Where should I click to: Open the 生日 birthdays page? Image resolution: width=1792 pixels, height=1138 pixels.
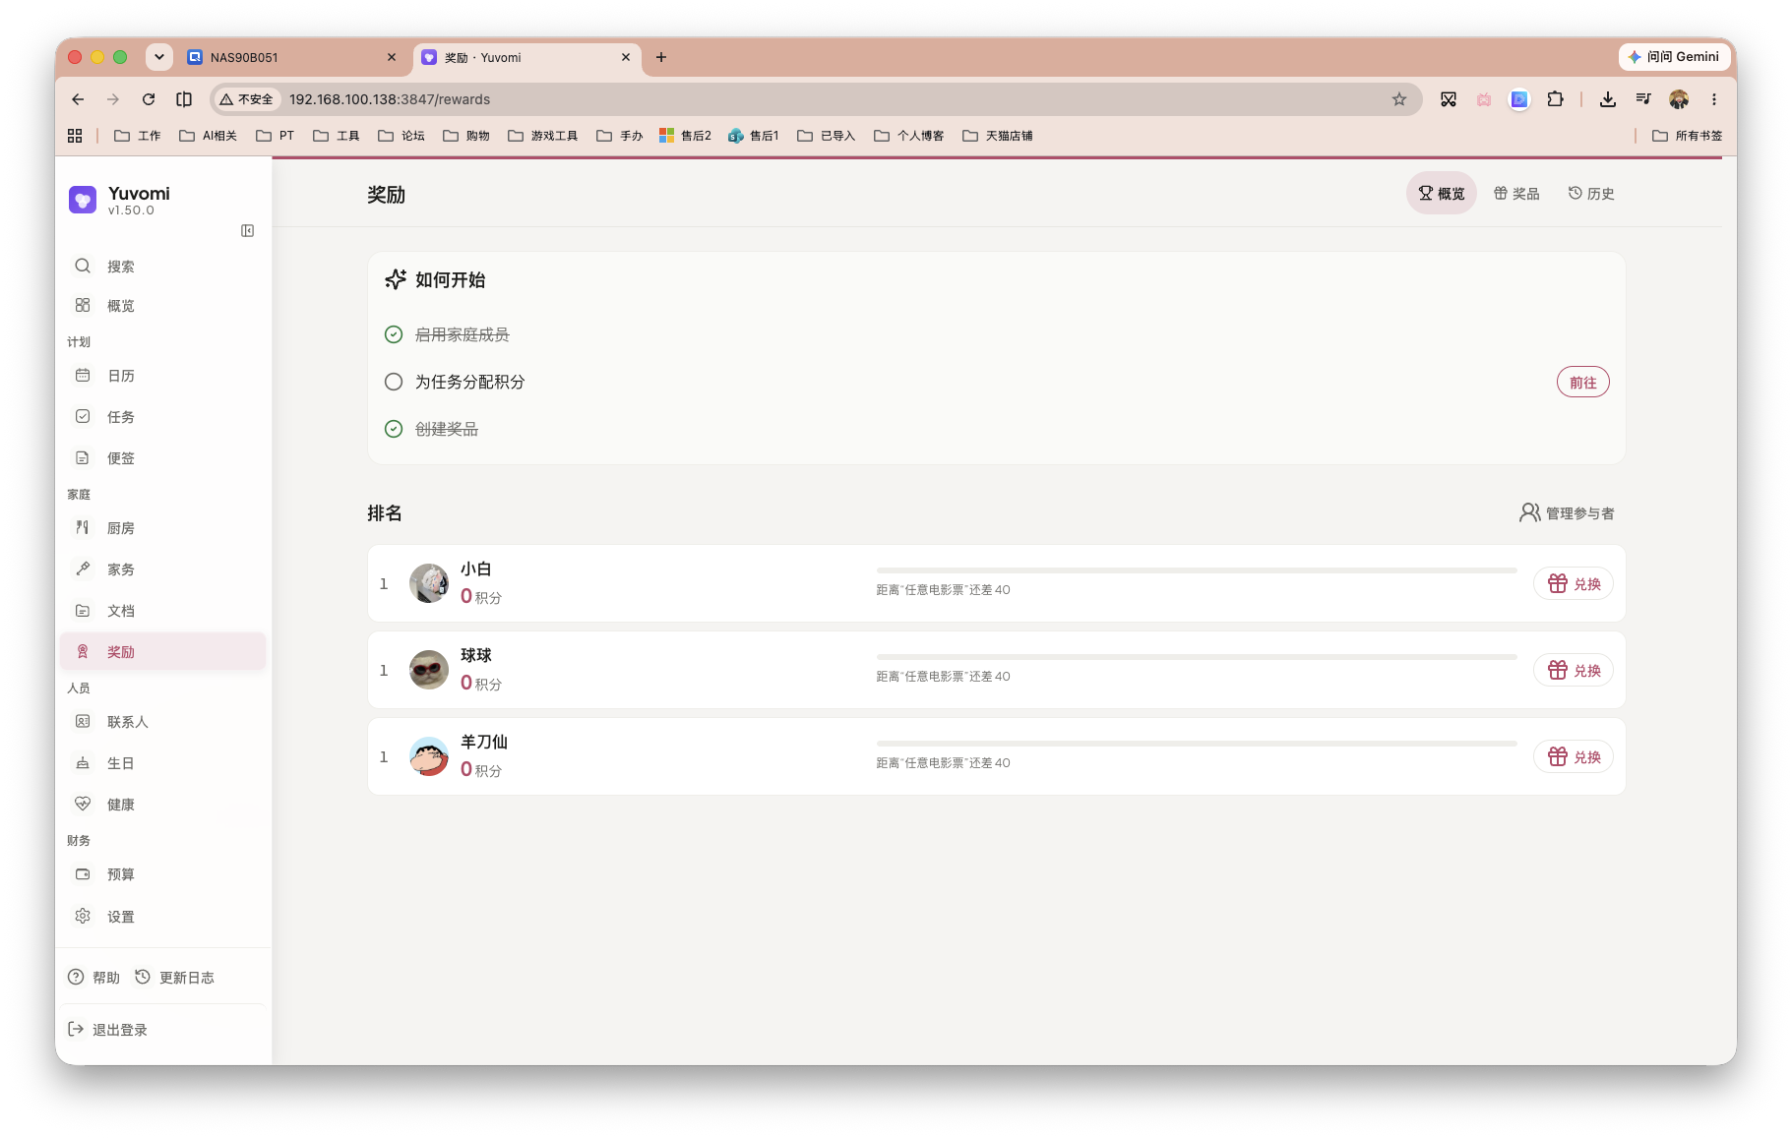coord(162,763)
